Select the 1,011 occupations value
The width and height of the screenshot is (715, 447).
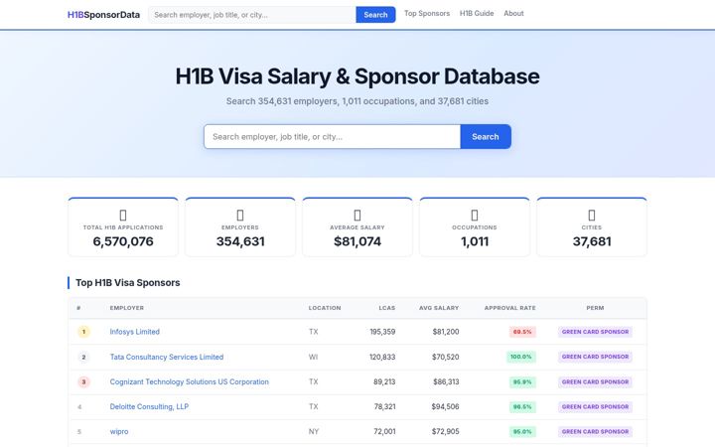475,241
